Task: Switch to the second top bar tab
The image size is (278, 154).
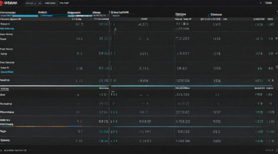Action: click(50, 3)
